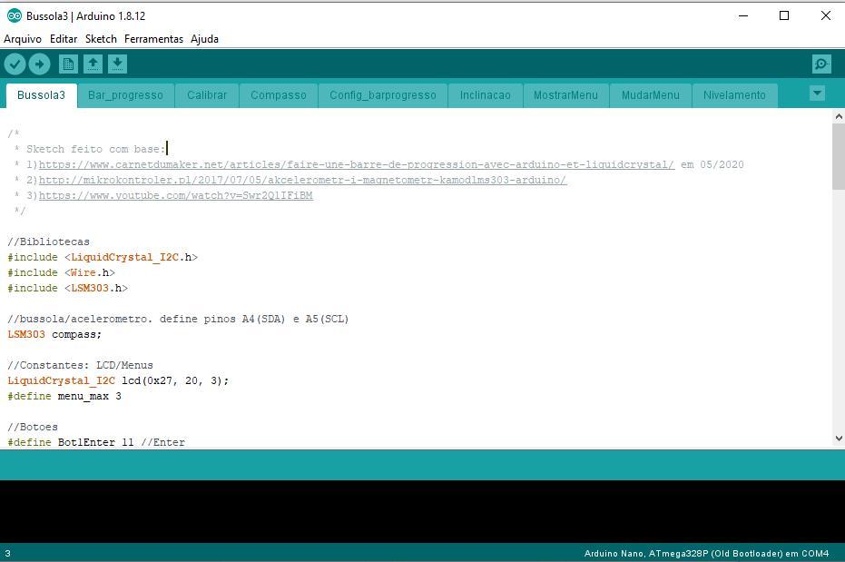Click the 'Sketch feito com base:' comment line
The width and height of the screenshot is (845, 562).
pos(95,149)
